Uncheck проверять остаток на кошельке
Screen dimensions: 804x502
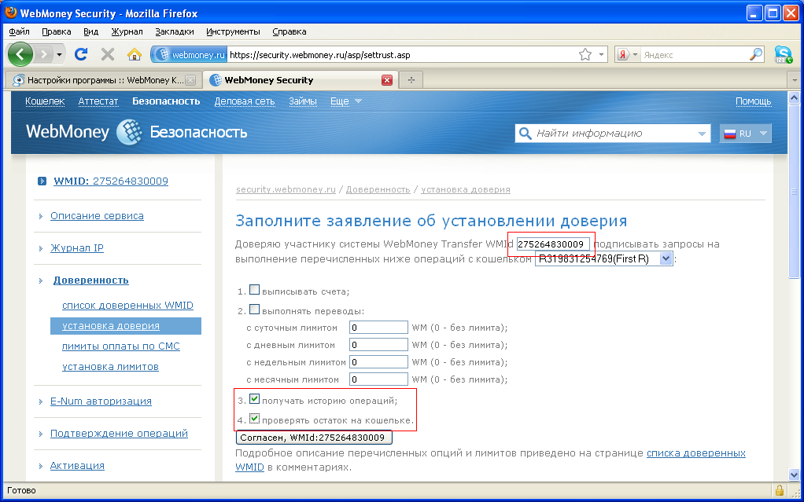[254, 419]
